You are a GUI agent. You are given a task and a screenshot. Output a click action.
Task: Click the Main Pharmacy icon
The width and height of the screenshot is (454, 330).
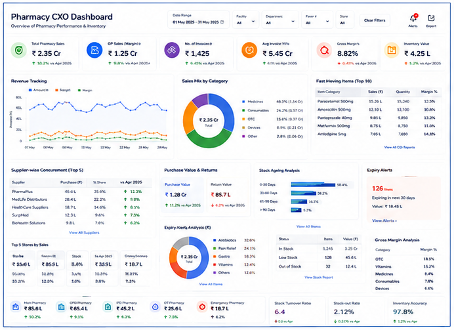pyautogui.click(x=16, y=306)
